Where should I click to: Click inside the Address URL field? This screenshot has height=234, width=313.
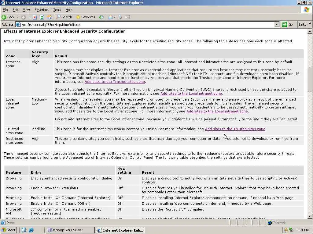(x=147, y=24)
